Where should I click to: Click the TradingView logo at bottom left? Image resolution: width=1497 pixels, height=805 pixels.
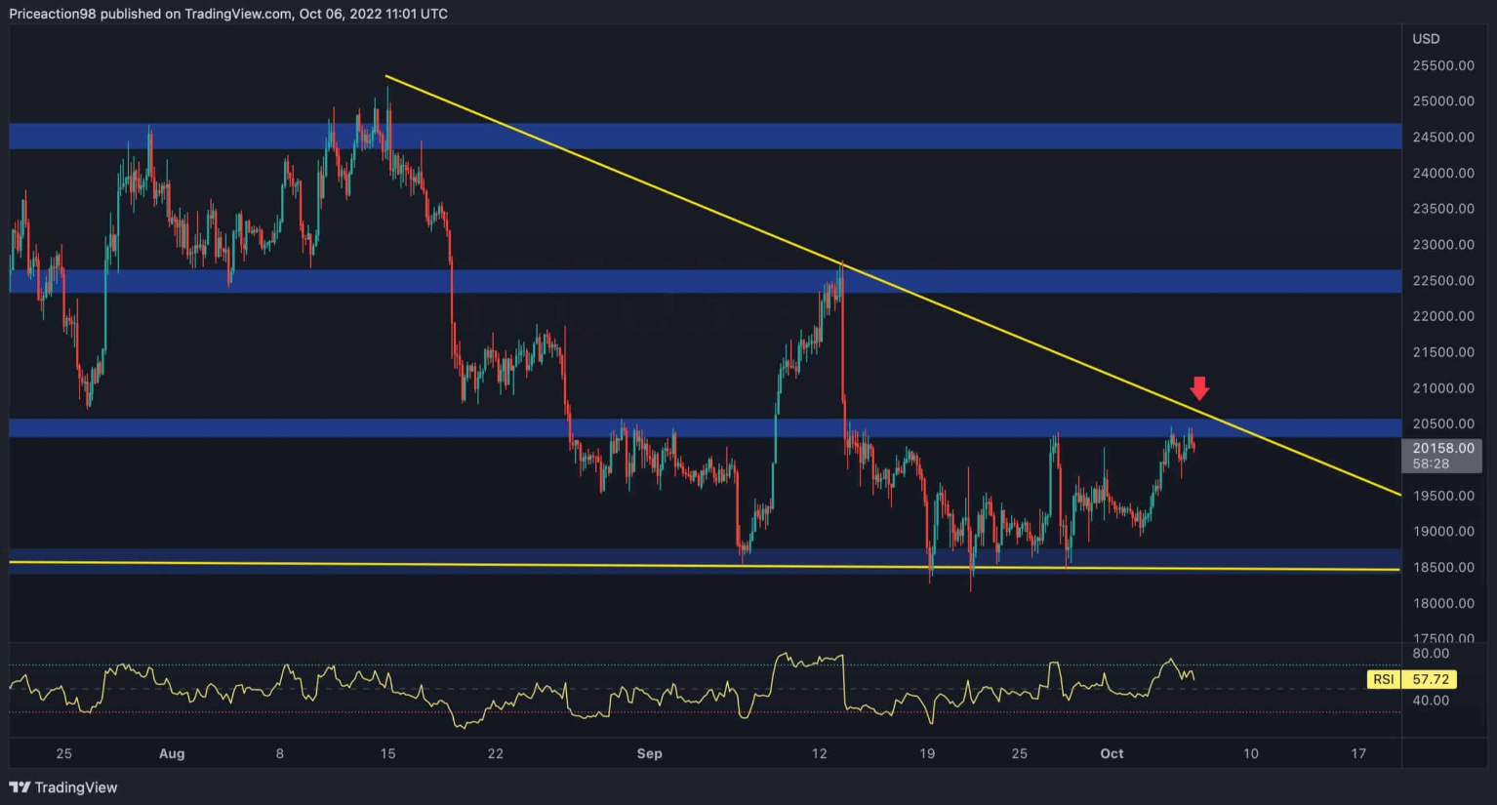coord(63,787)
